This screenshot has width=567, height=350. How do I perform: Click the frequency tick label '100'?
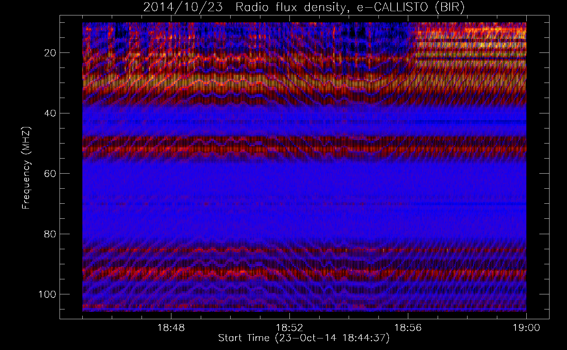point(48,294)
